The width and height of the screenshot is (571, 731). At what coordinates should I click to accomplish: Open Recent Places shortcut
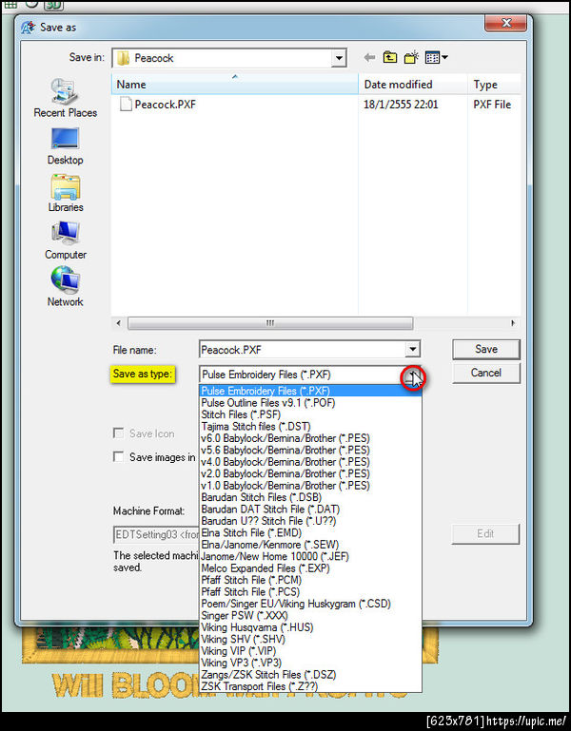coord(65,98)
